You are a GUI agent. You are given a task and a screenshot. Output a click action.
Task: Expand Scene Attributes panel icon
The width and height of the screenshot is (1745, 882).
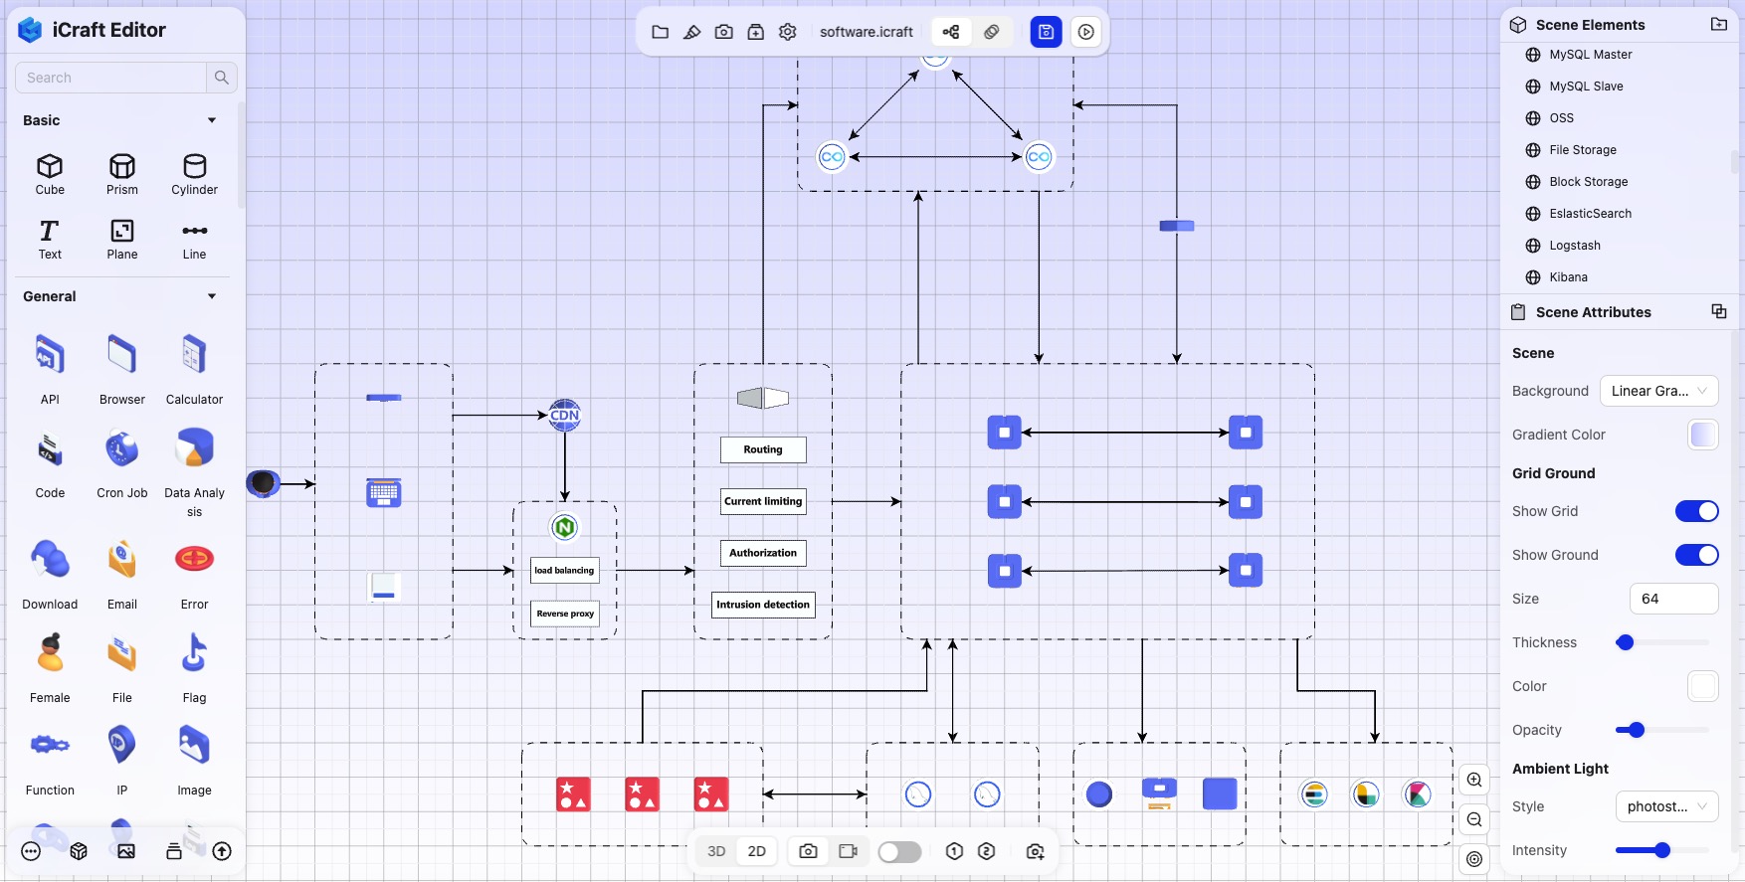pyautogui.click(x=1719, y=311)
